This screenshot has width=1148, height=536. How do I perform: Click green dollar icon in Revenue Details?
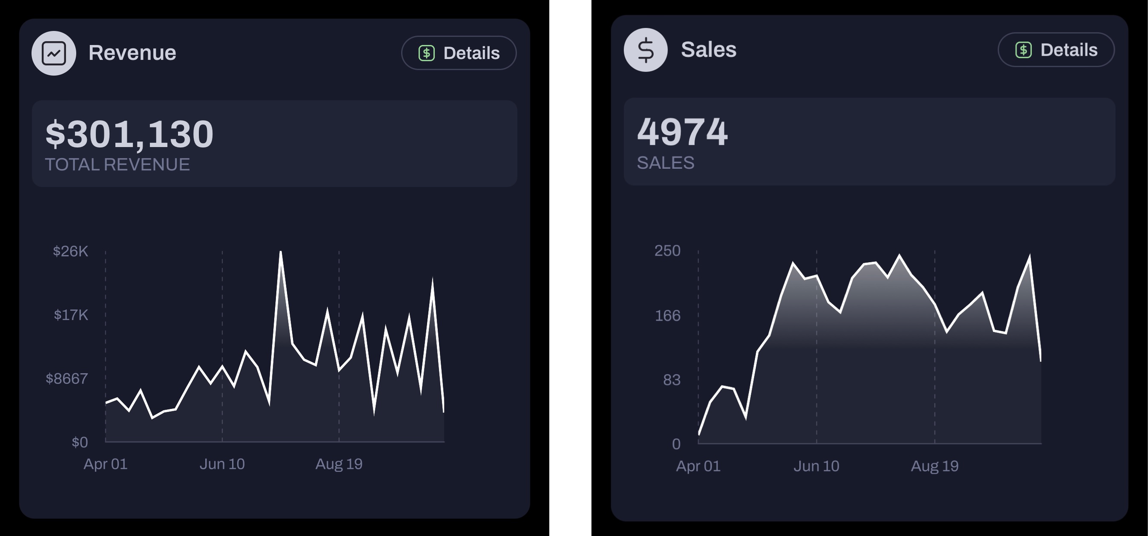427,53
